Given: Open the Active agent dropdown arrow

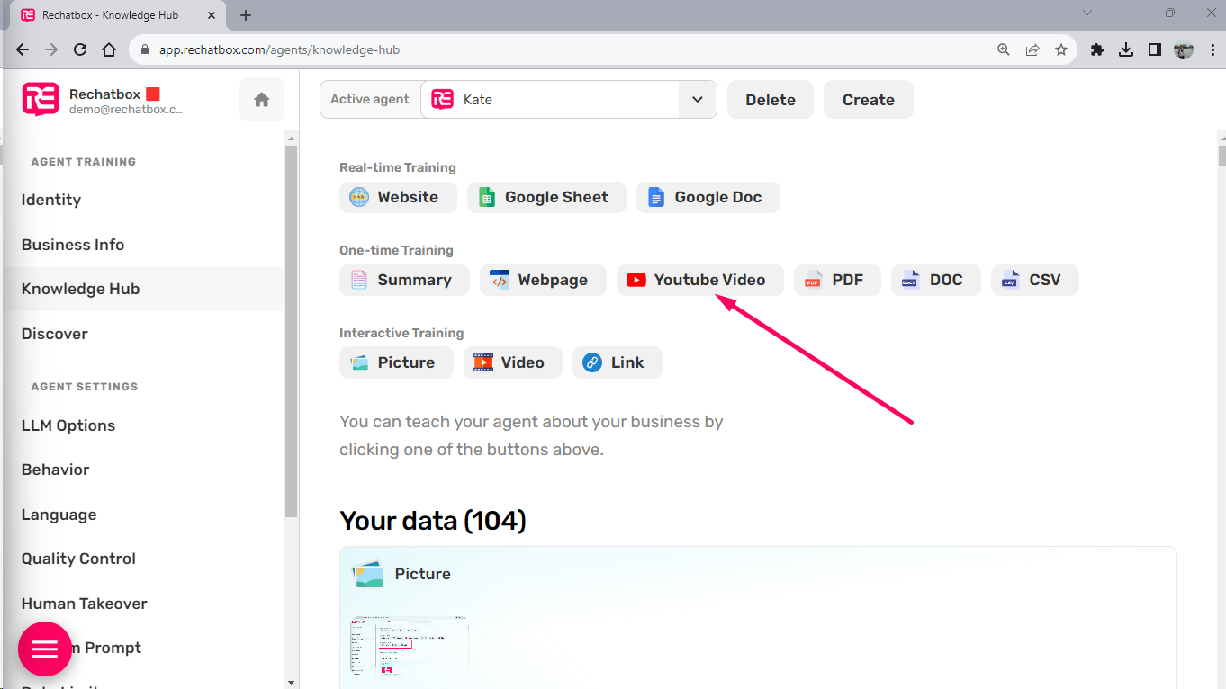Looking at the screenshot, I should (x=698, y=100).
